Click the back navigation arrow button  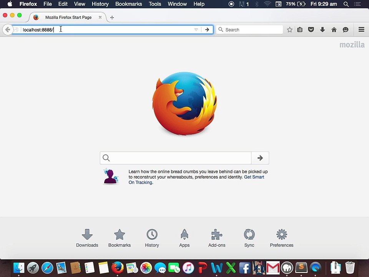(x=8, y=30)
